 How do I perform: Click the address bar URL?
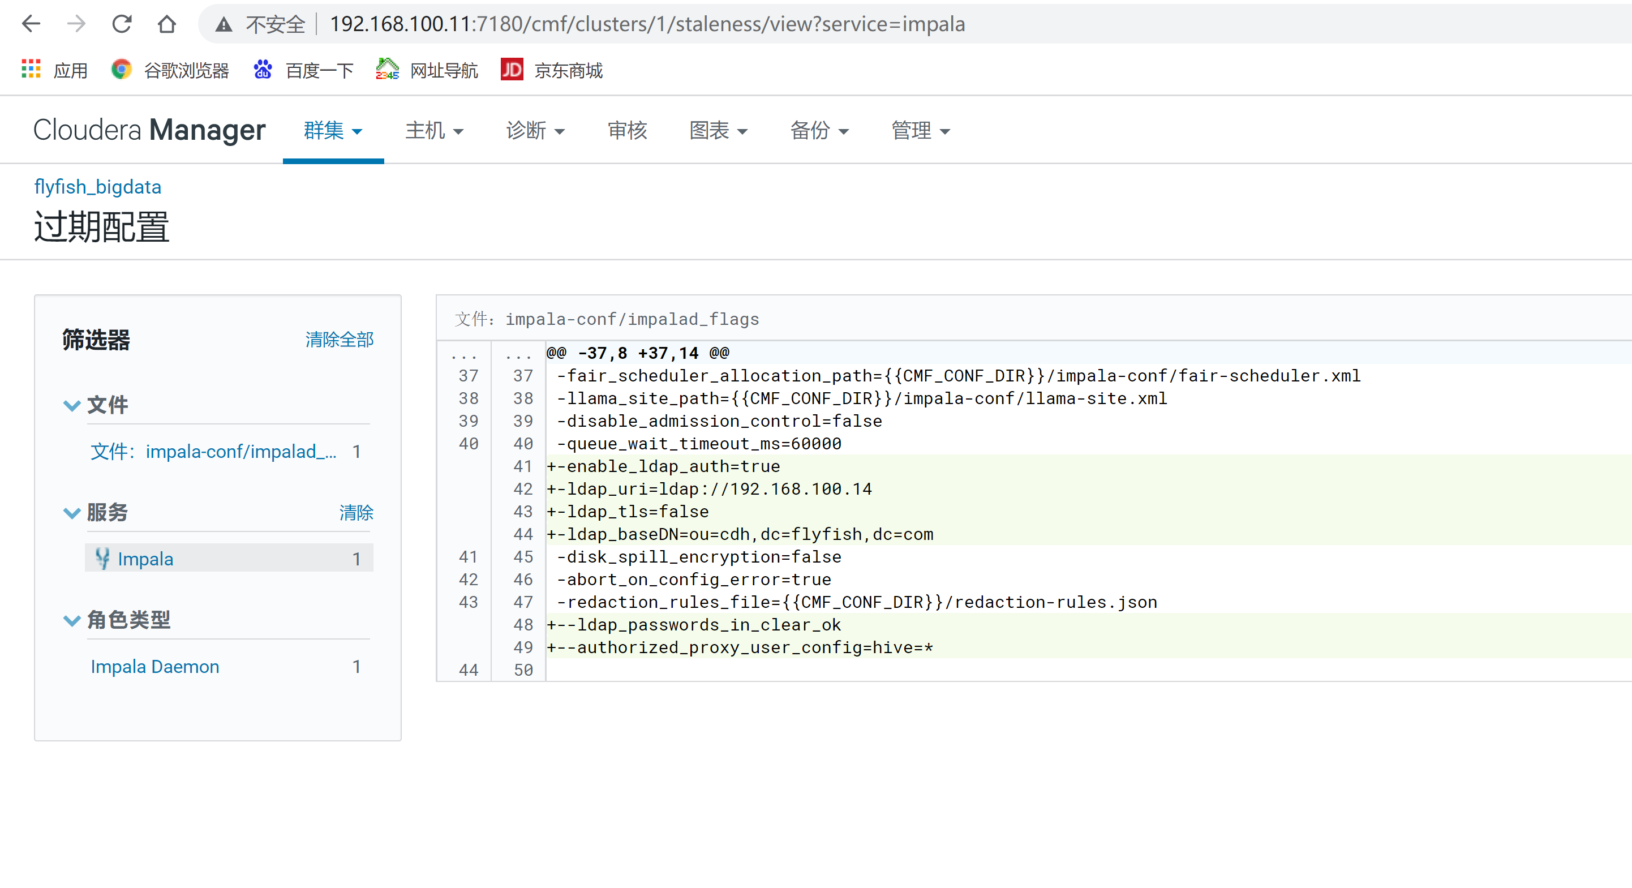647,24
